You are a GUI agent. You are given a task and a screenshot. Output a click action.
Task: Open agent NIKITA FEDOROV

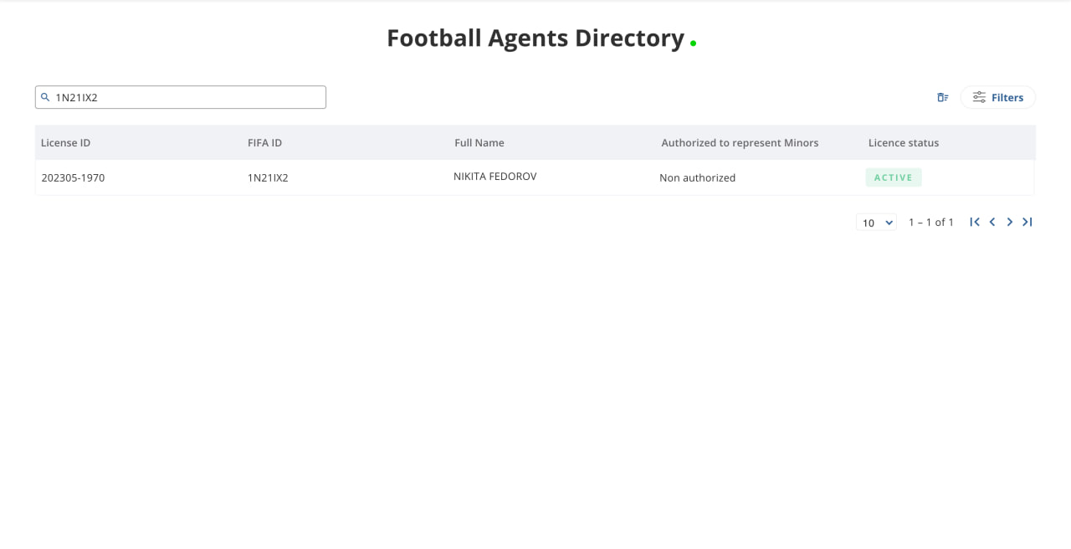pos(495,177)
